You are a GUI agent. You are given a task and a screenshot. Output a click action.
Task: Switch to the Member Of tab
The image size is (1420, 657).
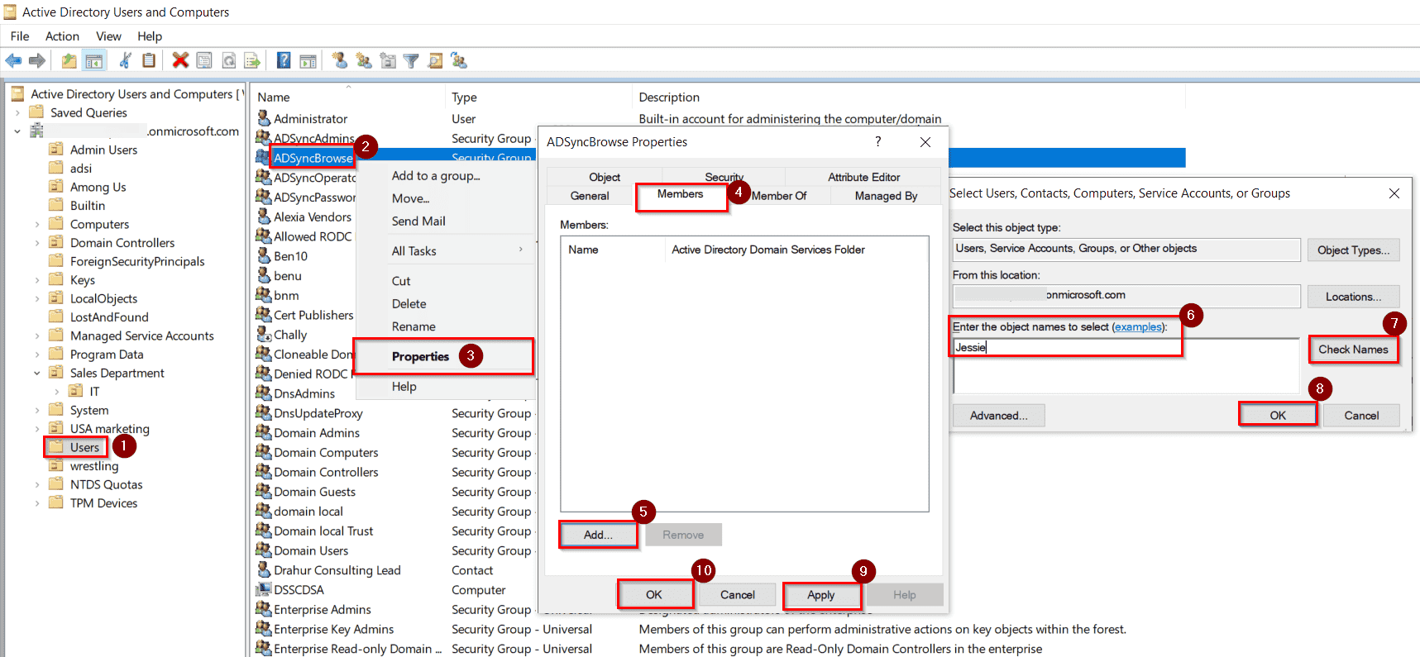pyautogui.click(x=779, y=196)
